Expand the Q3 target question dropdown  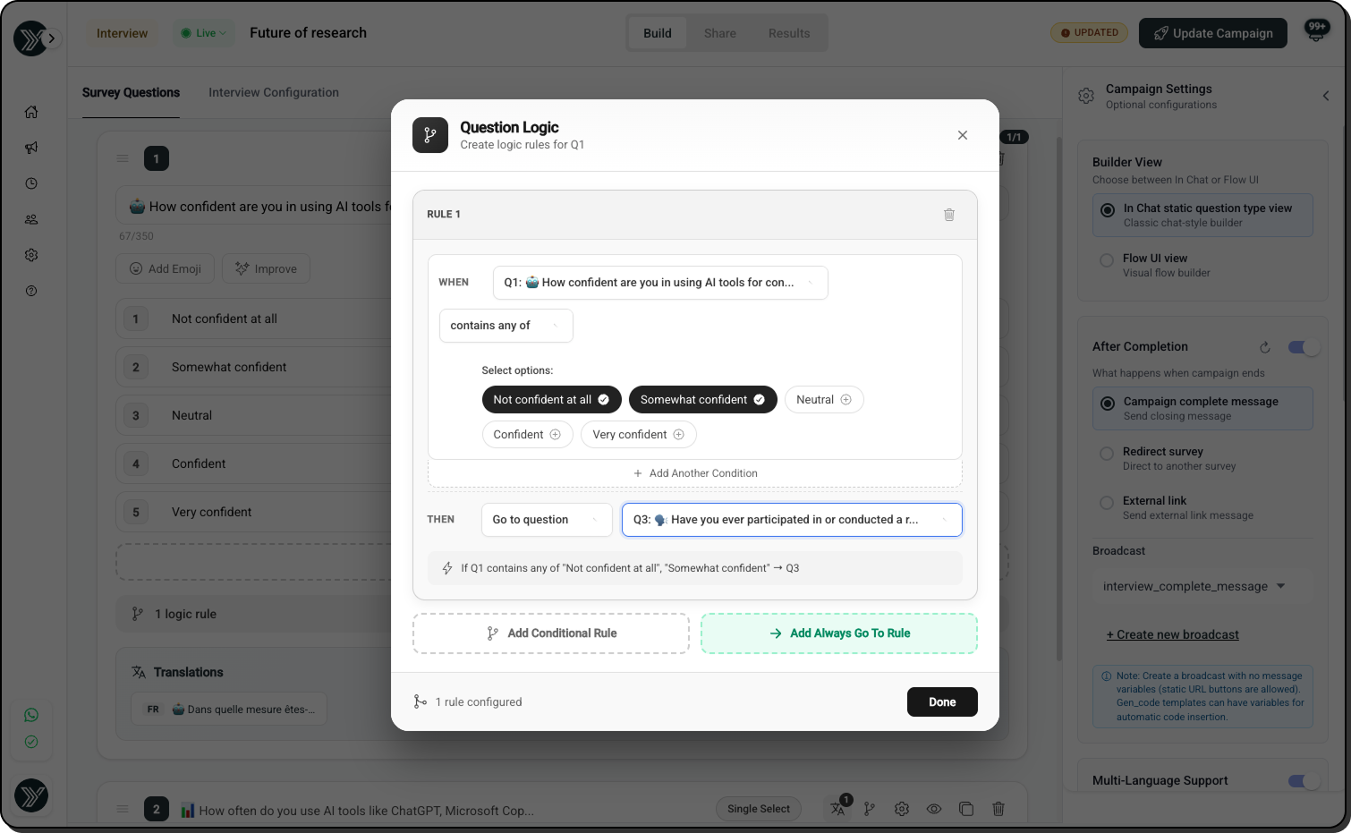point(791,520)
